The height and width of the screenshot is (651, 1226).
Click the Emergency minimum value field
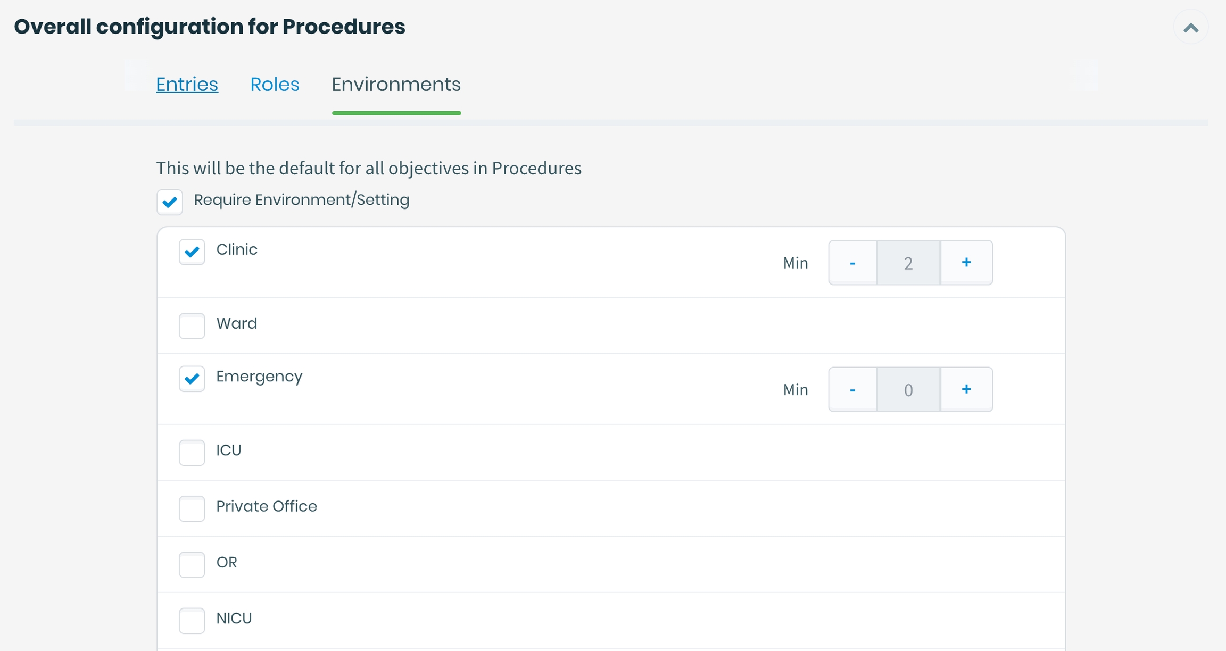click(908, 390)
